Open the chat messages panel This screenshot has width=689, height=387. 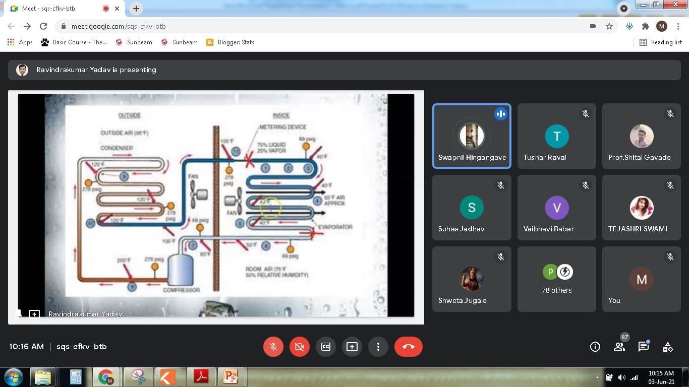coord(644,347)
